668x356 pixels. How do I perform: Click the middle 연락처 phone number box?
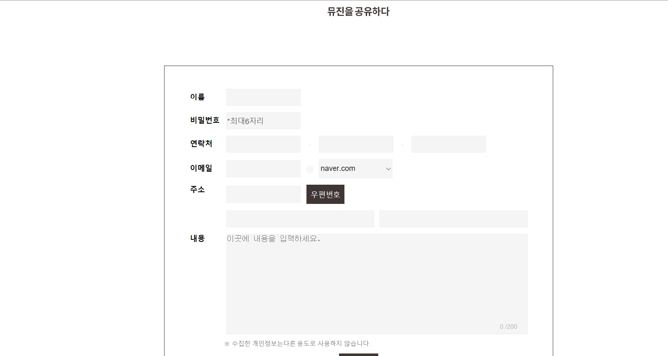(x=356, y=144)
